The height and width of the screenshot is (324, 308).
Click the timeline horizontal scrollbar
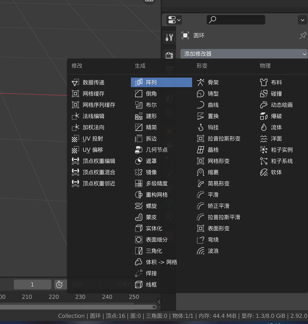78,307
